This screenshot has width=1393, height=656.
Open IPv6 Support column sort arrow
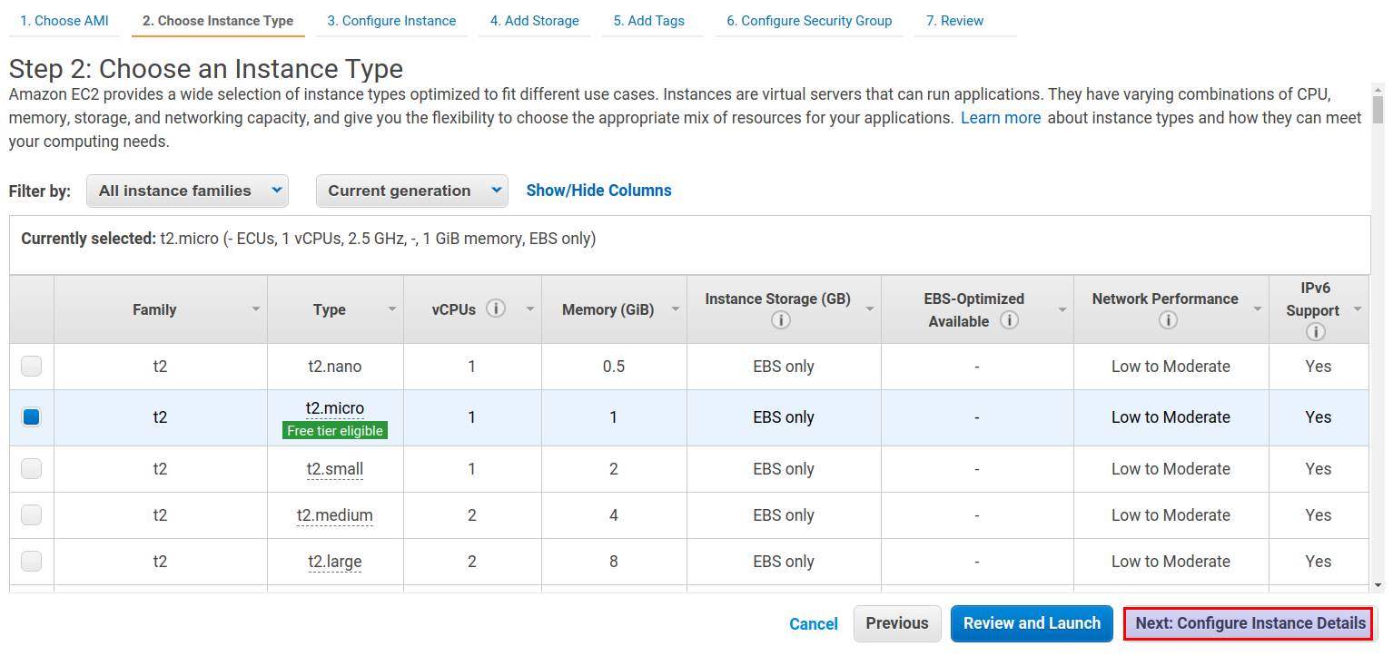[1358, 309]
